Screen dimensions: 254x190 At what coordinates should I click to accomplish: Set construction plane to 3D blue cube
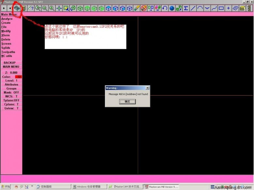pos(130,8)
